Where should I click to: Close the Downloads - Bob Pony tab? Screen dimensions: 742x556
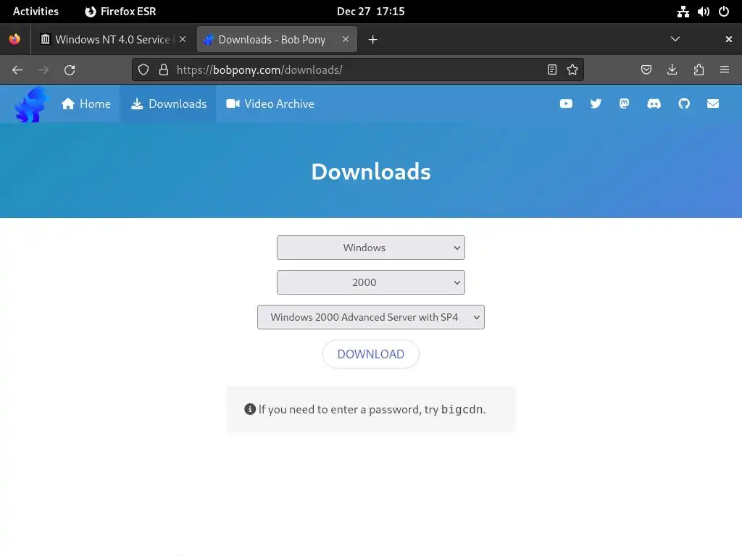click(x=346, y=39)
